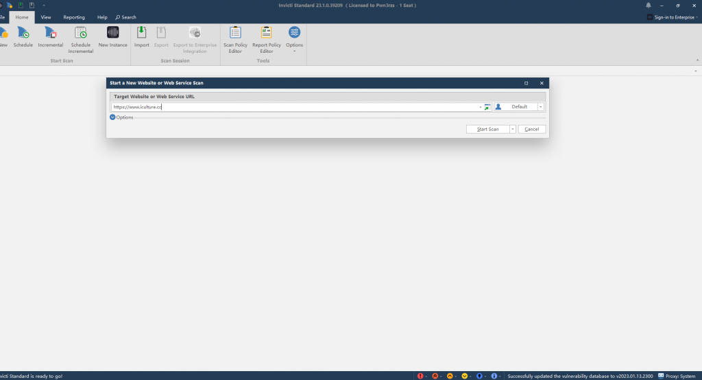Click the quick access export icon
This screenshot has height=380, width=702.
[x=32, y=5]
